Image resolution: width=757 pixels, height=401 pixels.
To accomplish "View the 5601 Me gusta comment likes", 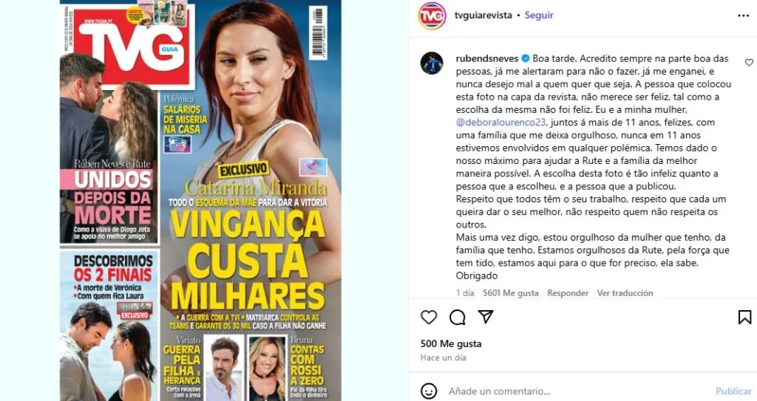I will click(510, 293).
